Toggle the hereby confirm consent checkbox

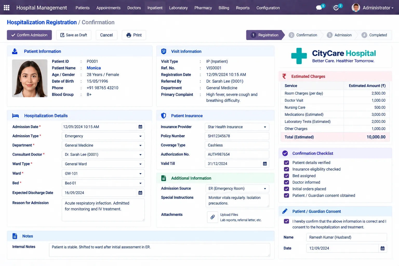coord(287,221)
